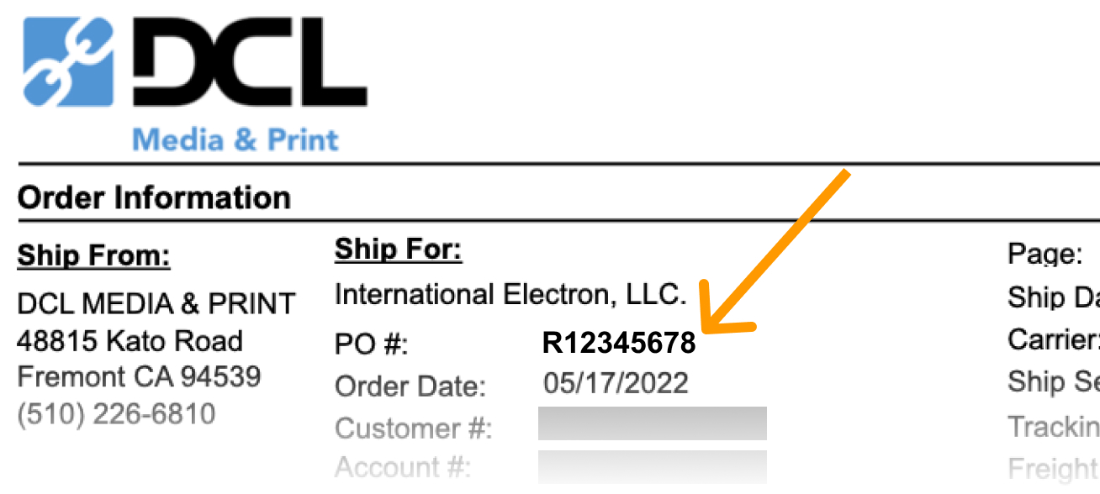Click the Carrier: label
Screen dimensions: 1100x494
1053,339
